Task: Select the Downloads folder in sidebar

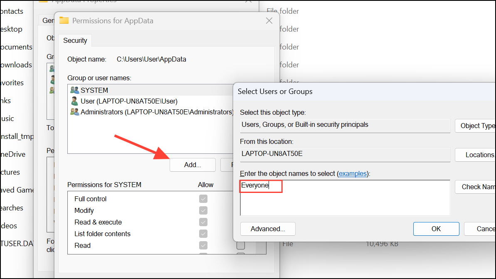Action: pos(16,65)
